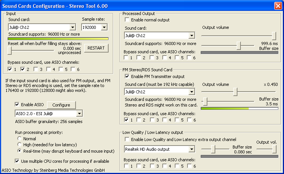The height and width of the screenshot is (174, 284).
Task: Select Real-time processing priority
Action: click(x=20, y=151)
